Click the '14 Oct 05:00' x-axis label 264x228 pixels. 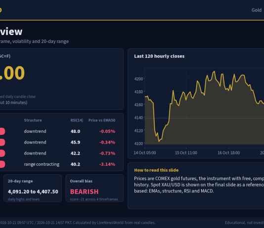(x=145, y=152)
